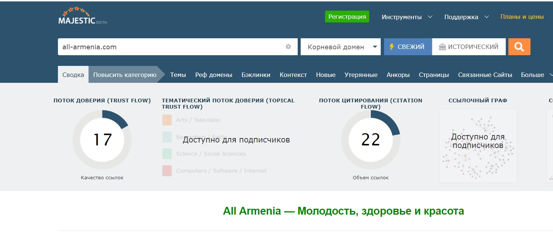This screenshot has width=553, height=247.
Task: Click the Trust Flow chart showing 17
Action: point(102,140)
